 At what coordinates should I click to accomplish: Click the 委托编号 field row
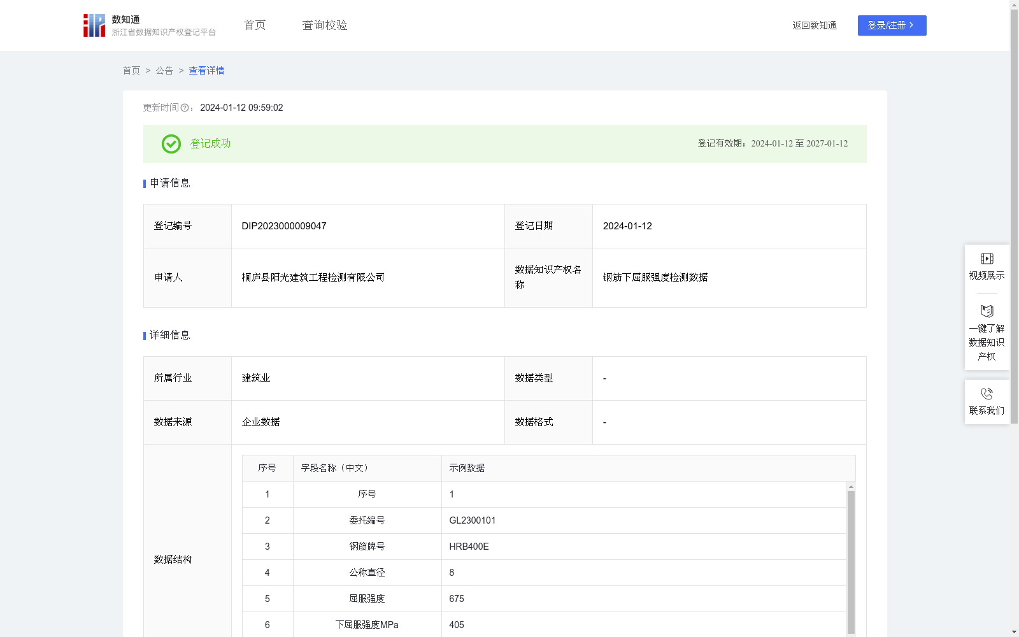pos(544,520)
